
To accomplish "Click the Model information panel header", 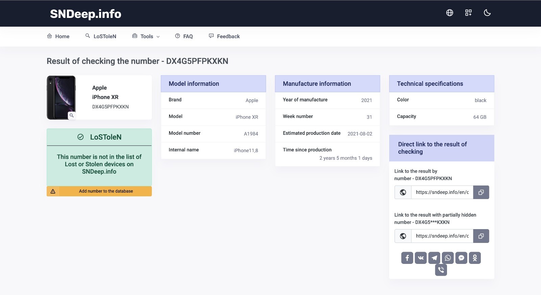I will [213, 84].
